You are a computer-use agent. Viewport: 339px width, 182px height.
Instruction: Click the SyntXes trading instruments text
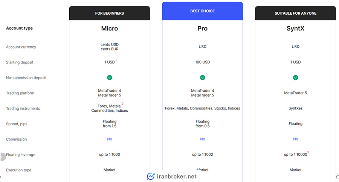point(295,108)
